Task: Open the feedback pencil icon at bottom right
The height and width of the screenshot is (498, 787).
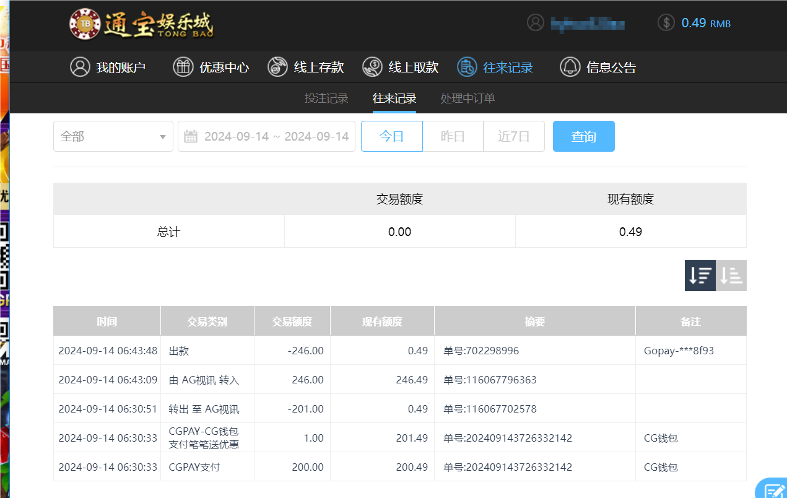Action: pos(775,491)
